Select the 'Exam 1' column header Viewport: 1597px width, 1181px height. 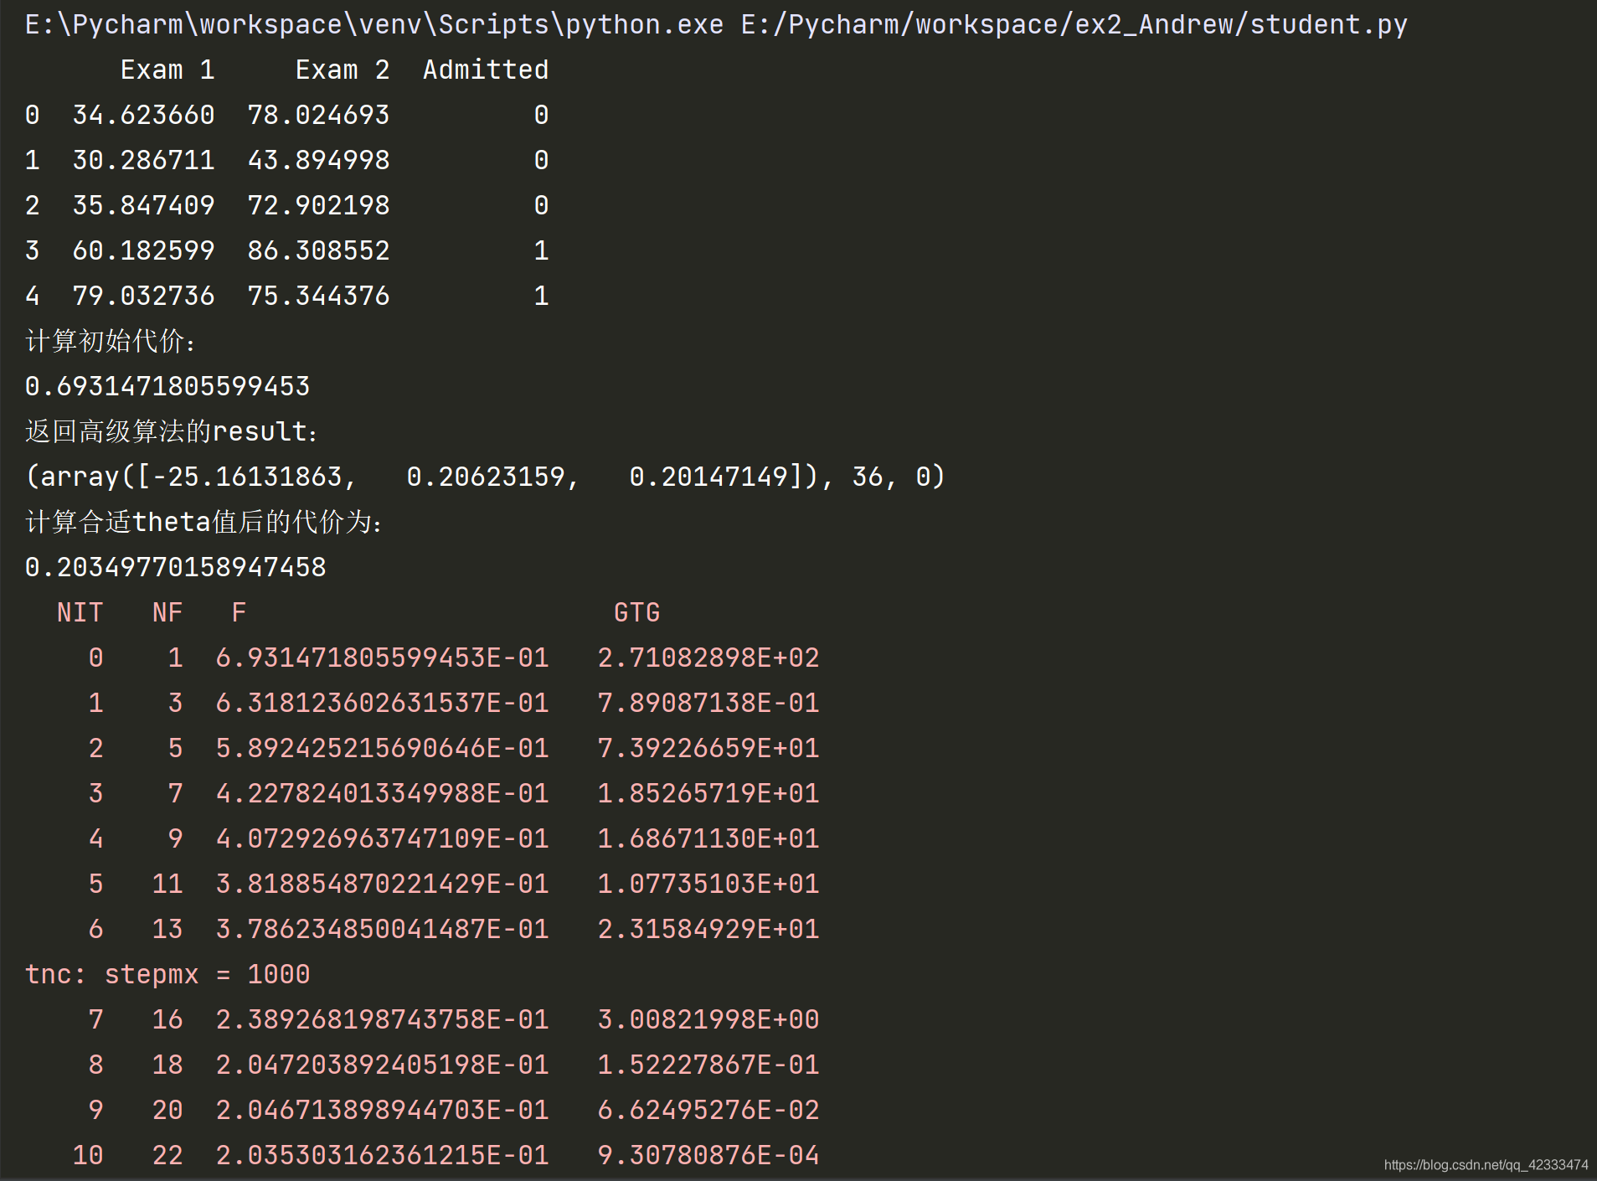coord(167,70)
